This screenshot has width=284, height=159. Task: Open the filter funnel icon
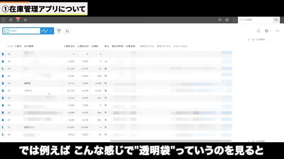(x=59, y=31)
